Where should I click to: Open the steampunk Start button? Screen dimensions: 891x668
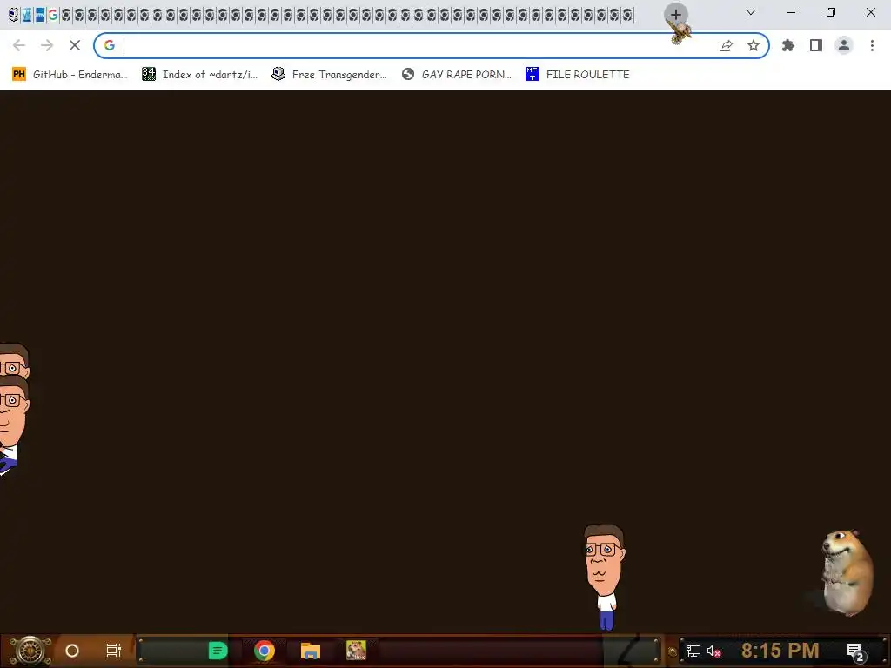(30, 651)
